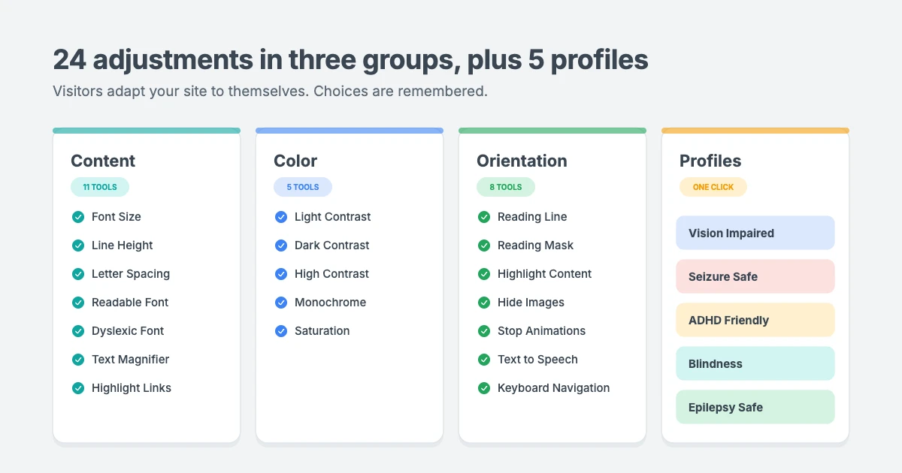
Task: Click the Font Size label
Action: click(x=117, y=217)
